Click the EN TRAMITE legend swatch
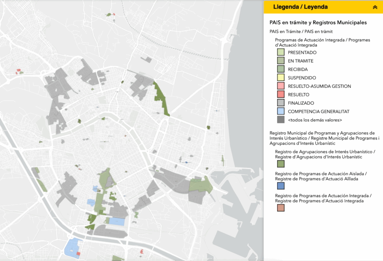Image resolution: width=383 pixels, height=261 pixels. point(281,61)
